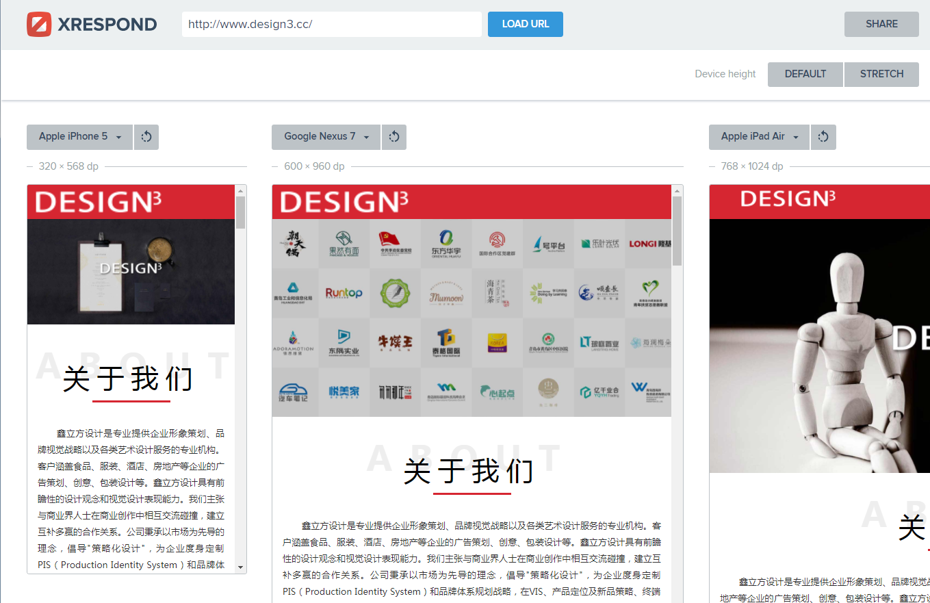Click the 亿千业合 YQYH logo

click(x=599, y=392)
